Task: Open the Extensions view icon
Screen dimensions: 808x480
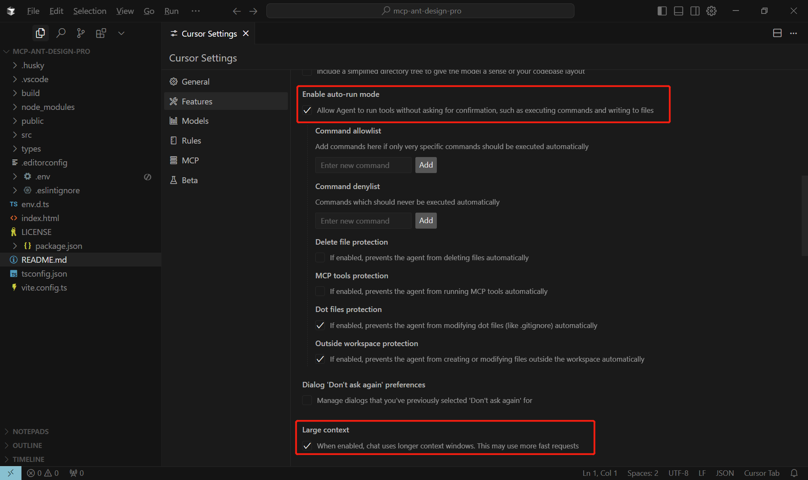Action: pos(101,33)
